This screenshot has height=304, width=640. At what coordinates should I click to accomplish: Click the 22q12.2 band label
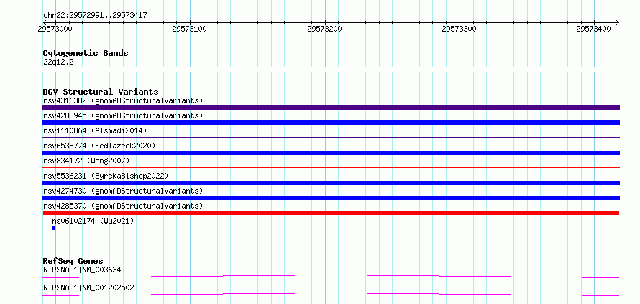point(58,62)
